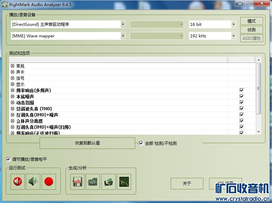Uncheck 频率响应(多频声) test checkbox
This screenshot has height=203, width=272.
(x=242, y=90)
